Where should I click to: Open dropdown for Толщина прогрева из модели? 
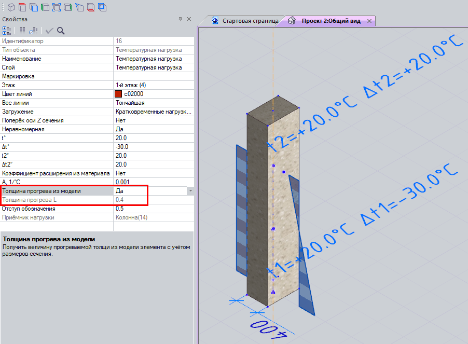(190, 191)
